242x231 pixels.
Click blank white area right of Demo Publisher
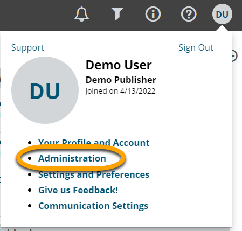click(192, 80)
